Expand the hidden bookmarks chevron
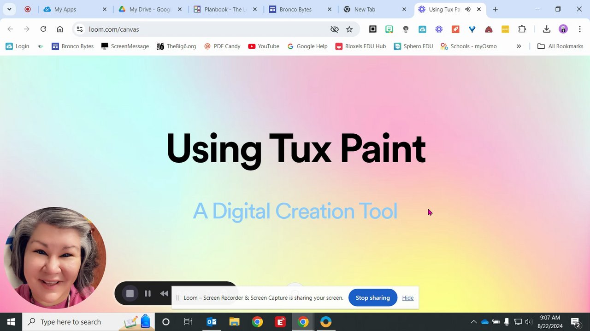 519,46
